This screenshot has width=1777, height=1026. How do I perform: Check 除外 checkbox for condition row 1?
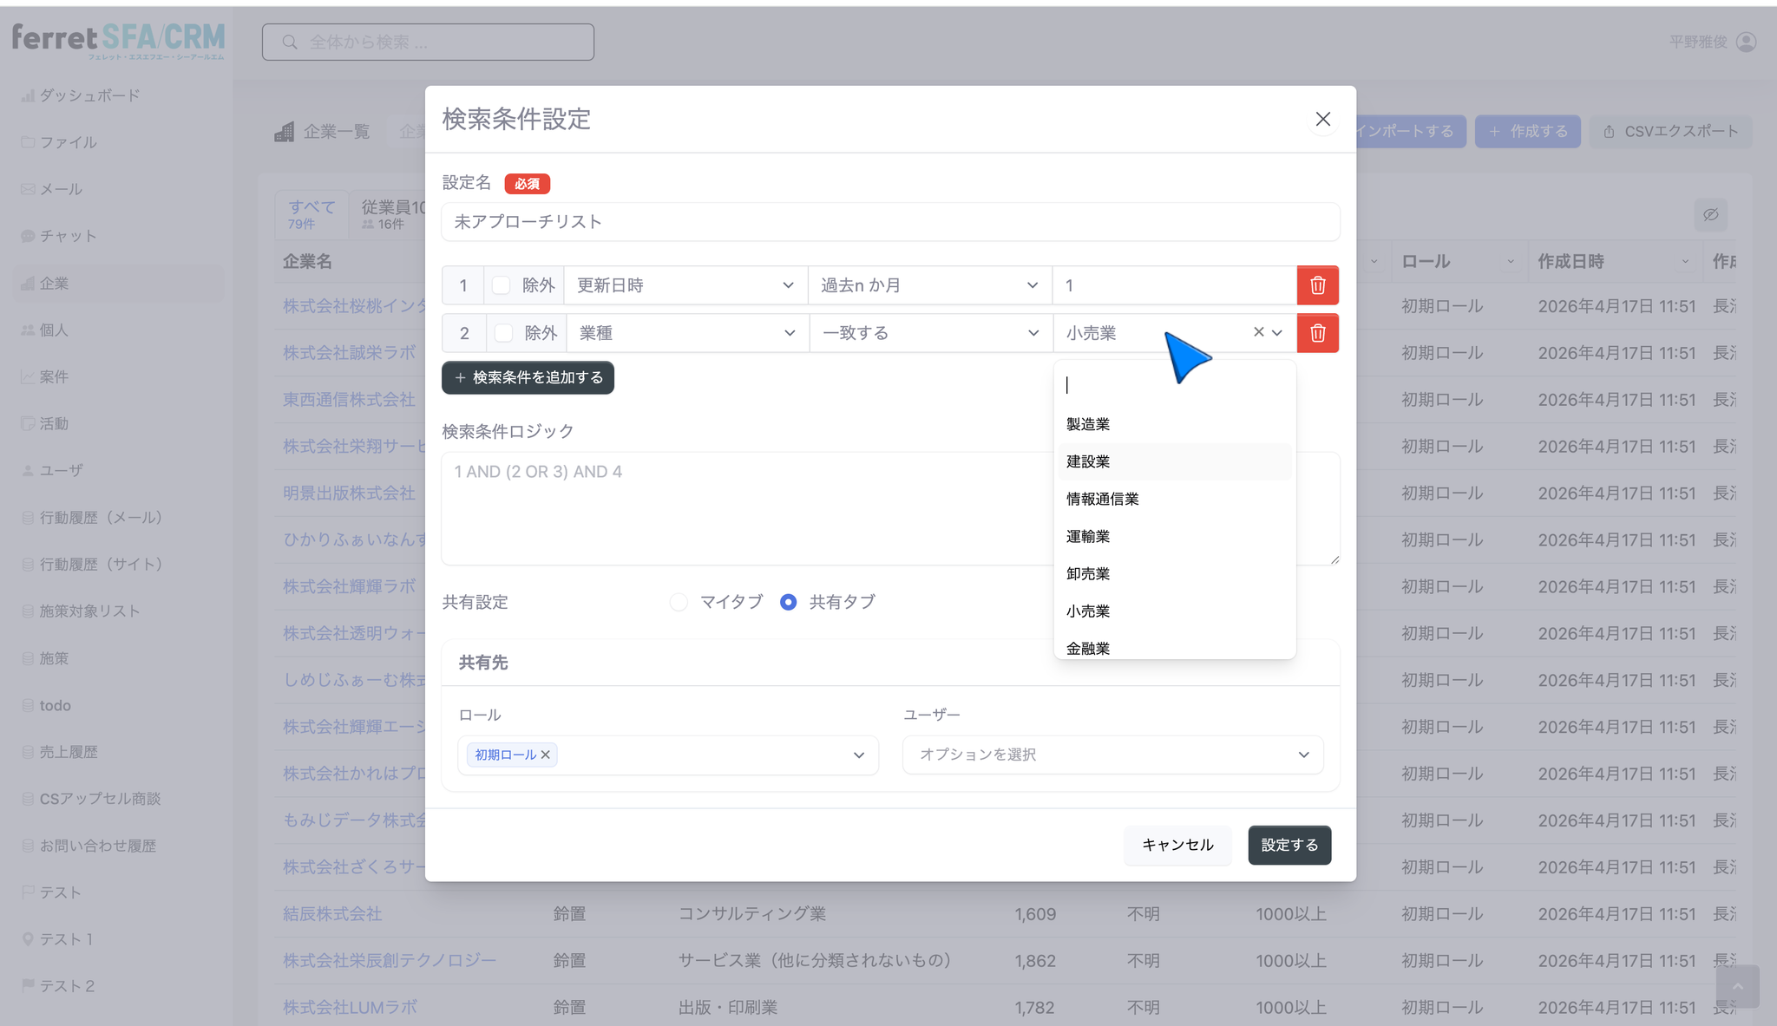point(502,285)
